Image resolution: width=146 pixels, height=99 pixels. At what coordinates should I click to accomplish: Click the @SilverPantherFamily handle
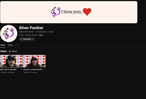click(x=26, y=32)
